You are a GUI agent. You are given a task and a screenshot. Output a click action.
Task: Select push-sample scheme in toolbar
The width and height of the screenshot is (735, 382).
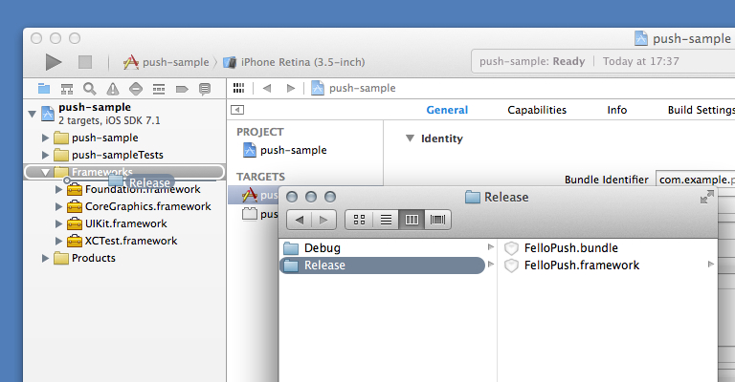point(166,62)
